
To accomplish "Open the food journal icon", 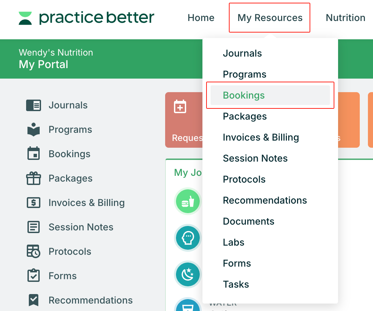I will 188,202.
